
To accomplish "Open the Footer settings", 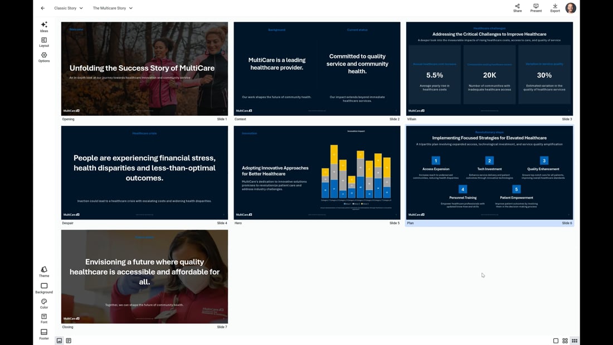I will [43, 332].
